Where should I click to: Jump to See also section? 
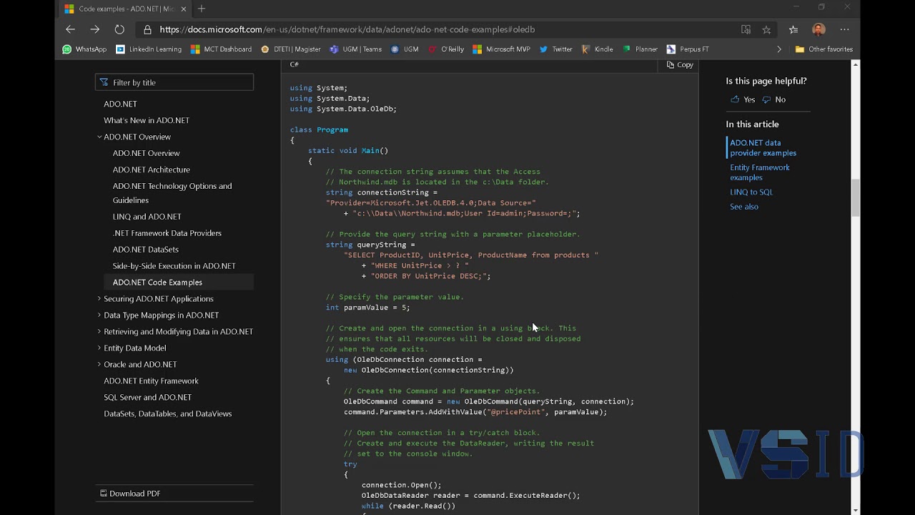pos(744,207)
